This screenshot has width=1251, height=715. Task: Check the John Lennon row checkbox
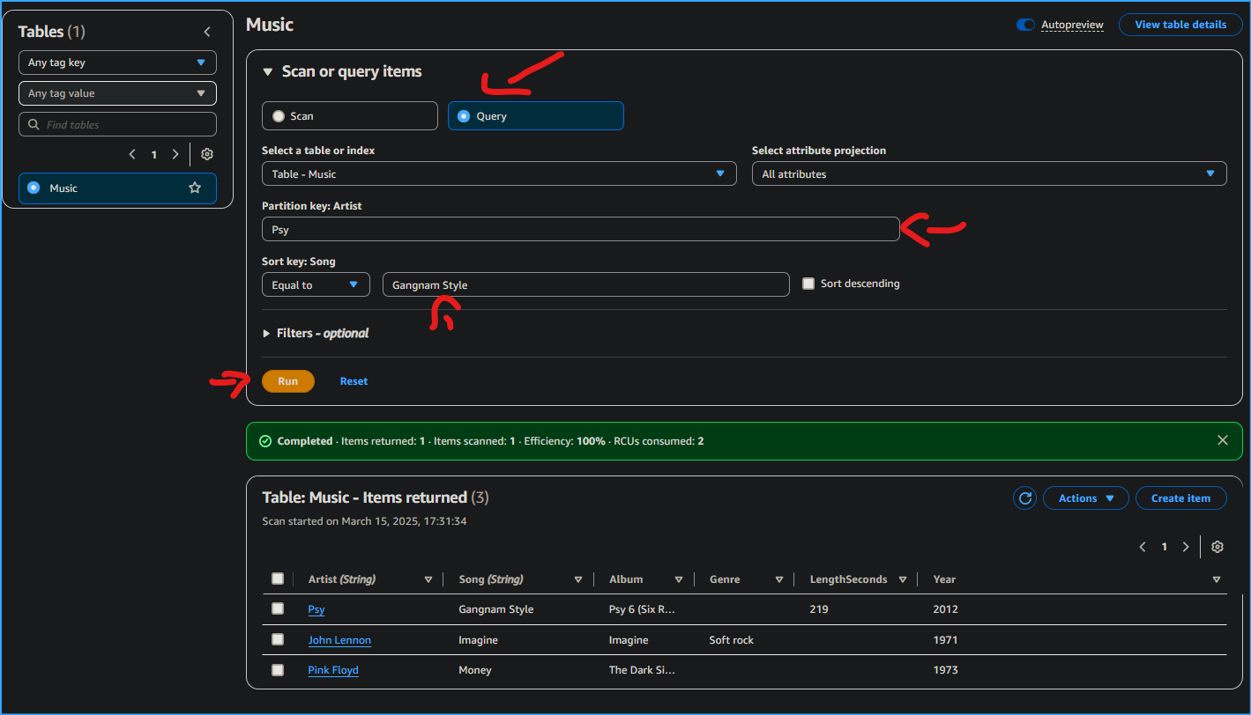278,639
